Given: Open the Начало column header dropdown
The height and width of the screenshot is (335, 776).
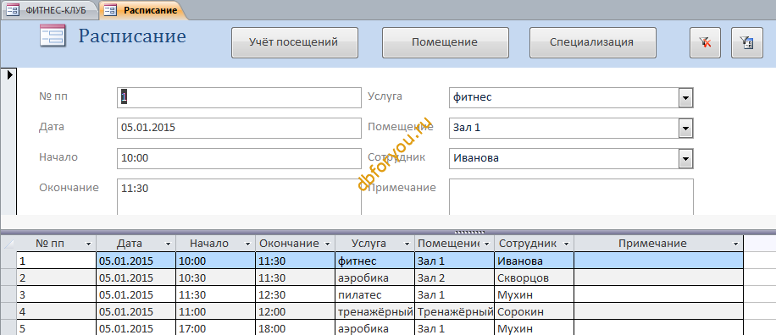Looking at the screenshot, I should (247, 244).
